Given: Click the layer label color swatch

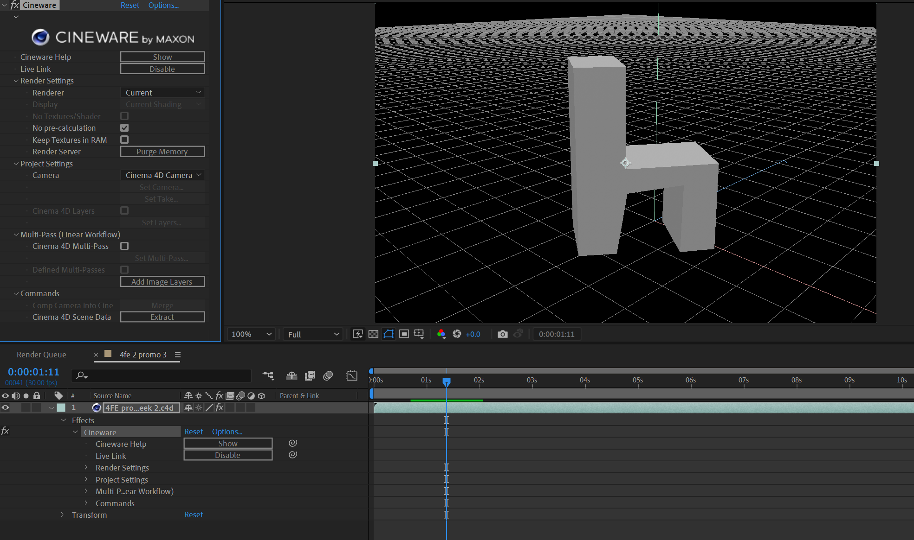Looking at the screenshot, I should (61, 407).
